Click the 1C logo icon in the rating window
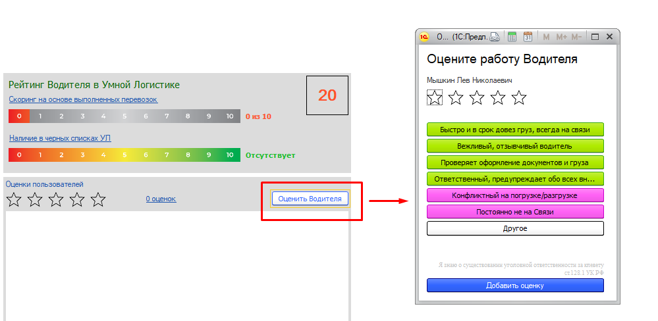Viewport: 658px width, 321px height. tap(424, 37)
